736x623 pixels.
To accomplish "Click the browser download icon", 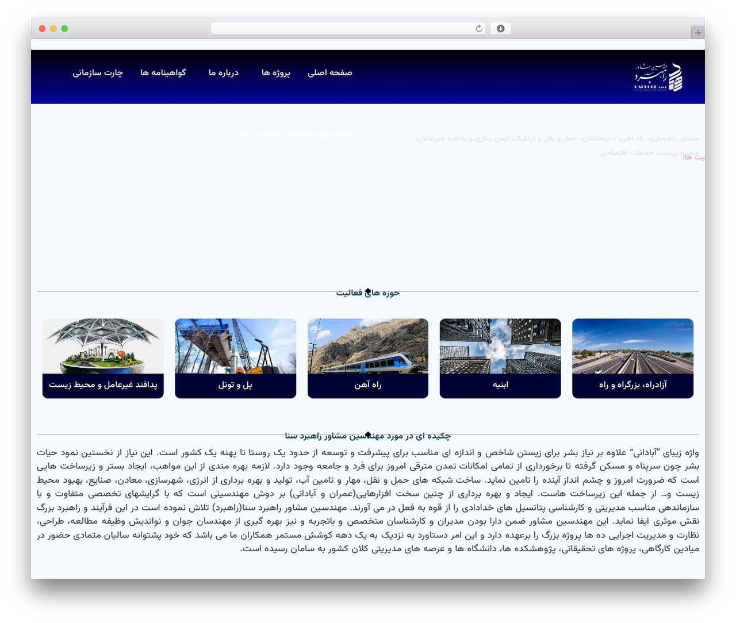I will click(x=501, y=29).
